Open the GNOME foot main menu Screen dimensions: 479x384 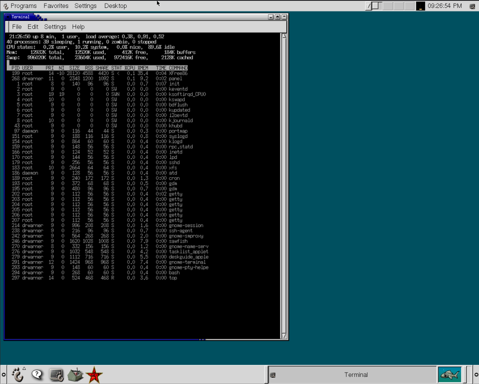pyautogui.click(x=18, y=374)
